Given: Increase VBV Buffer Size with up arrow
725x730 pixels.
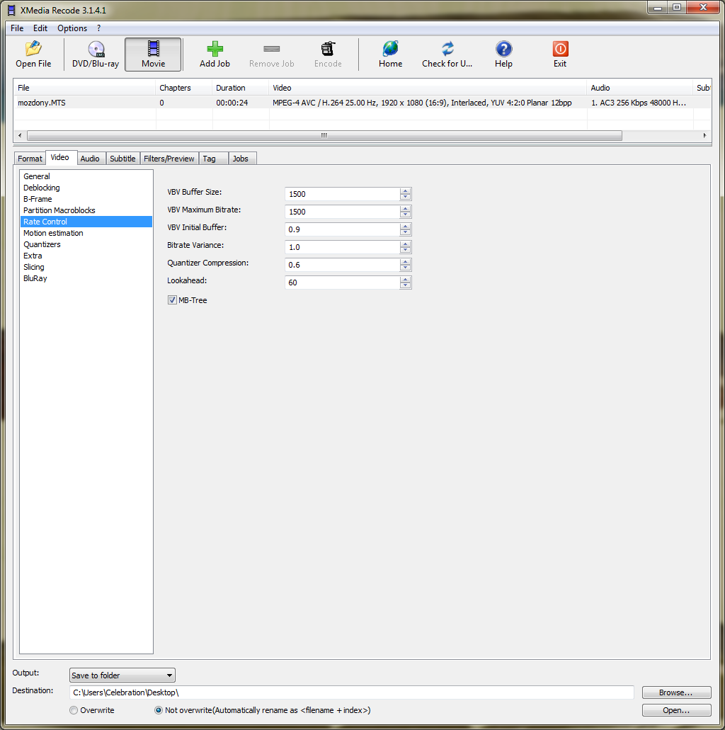Looking at the screenshot, I should [405, 191].
